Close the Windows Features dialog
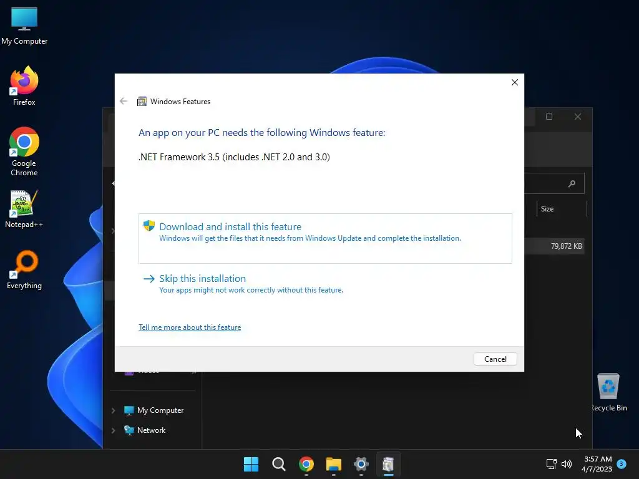The height and width of the screenshot is (479, 639). pyautogui.click(x=515, y=82)
